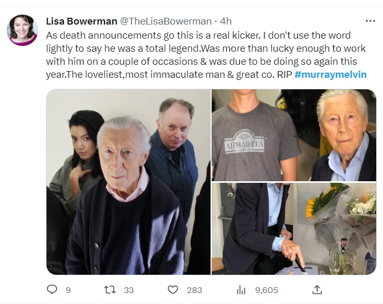Click the Lisa Bowerman display name
Image resolution: width=383 pixels, height=304 pixels.
pos(81,21)
